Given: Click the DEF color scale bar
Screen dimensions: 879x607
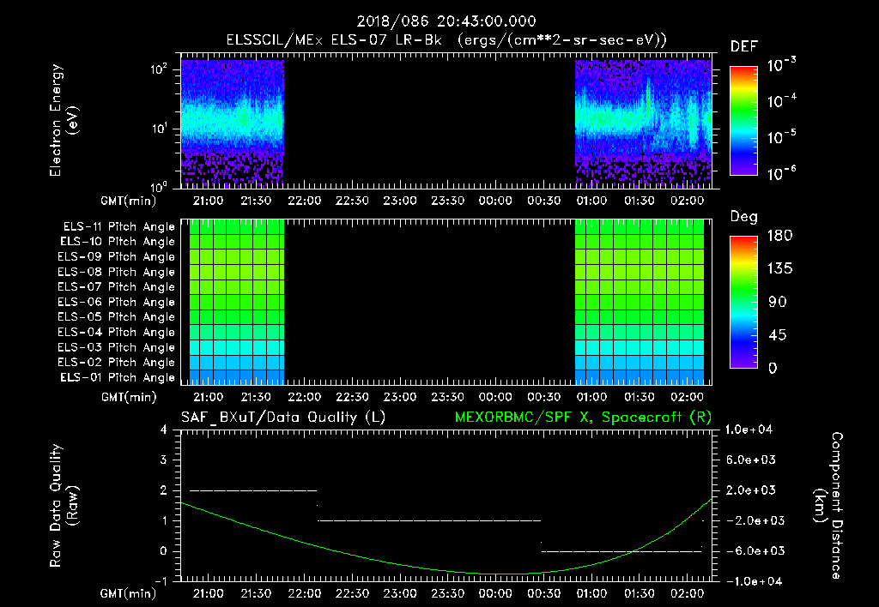Looking at the screenshot, I should pos(743,121).
